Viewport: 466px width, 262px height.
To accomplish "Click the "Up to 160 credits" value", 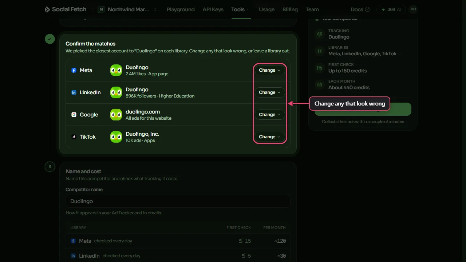I will coord(347,71).
